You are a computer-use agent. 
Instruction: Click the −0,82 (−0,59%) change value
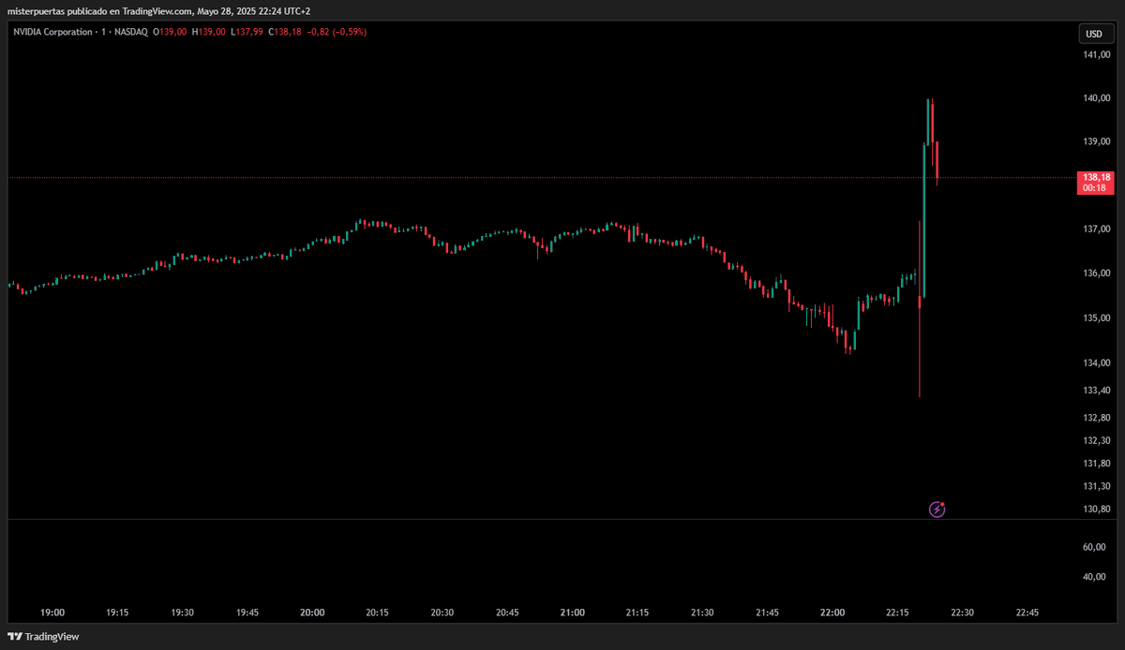point(335,32)
